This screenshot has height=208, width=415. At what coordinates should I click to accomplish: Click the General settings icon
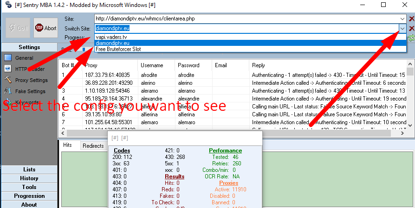pyautogui.click(x=8, y=58)
